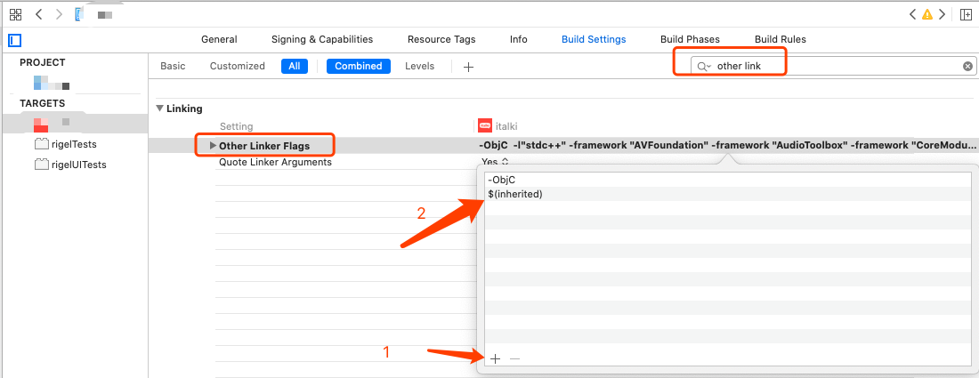Select the highlighted app target under TARGETS

pyautogui.click(x=74, y=123)
